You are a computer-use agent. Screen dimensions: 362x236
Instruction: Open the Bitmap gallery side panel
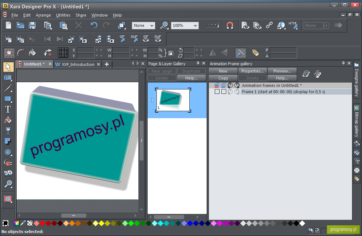(357, 121)
